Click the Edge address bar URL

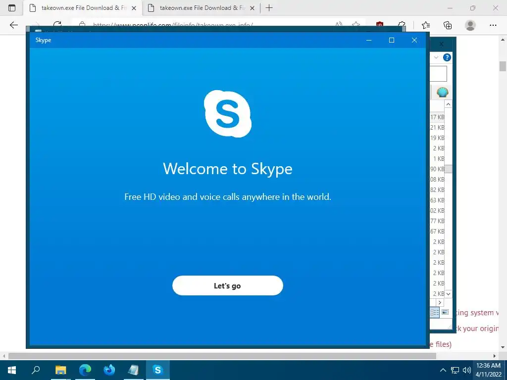click(173, 25)
